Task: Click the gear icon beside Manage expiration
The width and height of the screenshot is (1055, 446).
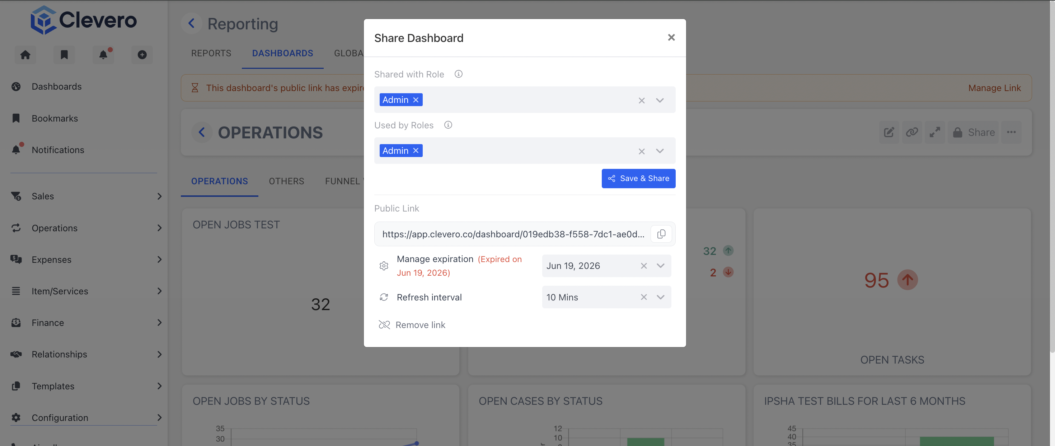Action: click(384, 266)
